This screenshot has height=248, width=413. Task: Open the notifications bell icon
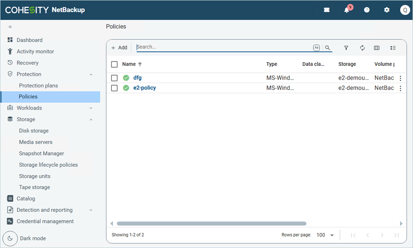347,10
